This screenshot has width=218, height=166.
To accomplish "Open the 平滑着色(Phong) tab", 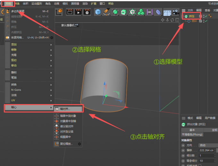I will coord(192,135).
